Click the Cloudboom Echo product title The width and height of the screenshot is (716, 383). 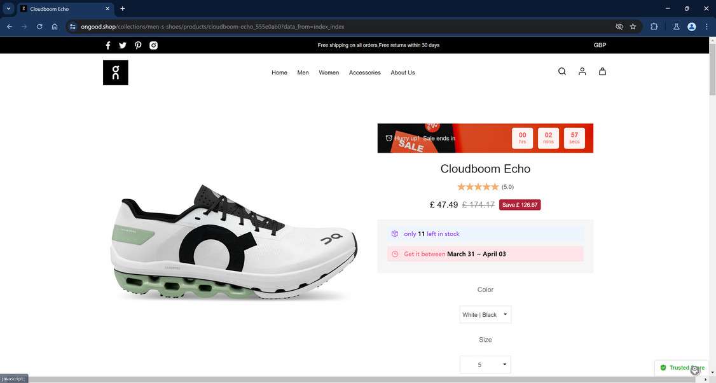(485, 169)
